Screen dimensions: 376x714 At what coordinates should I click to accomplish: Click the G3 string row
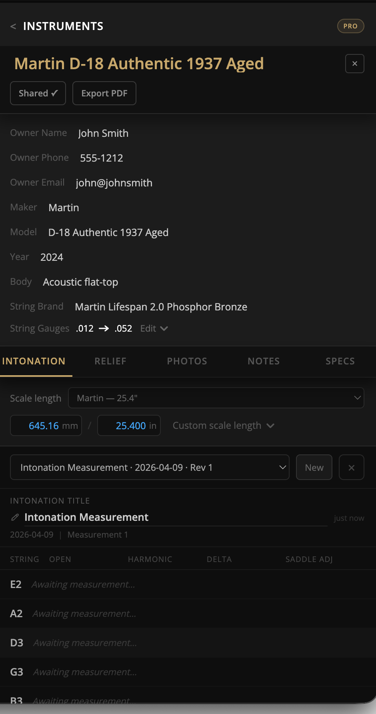(188, 672)
